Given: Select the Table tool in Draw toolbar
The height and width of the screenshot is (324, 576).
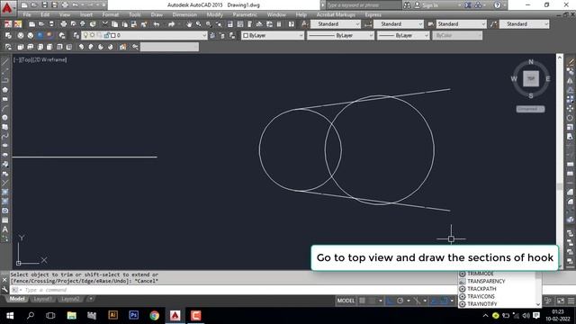Looking at the screenshot, I should pos(4,220).
